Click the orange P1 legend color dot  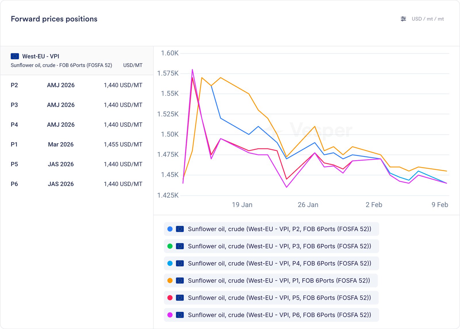coord(170,280)
